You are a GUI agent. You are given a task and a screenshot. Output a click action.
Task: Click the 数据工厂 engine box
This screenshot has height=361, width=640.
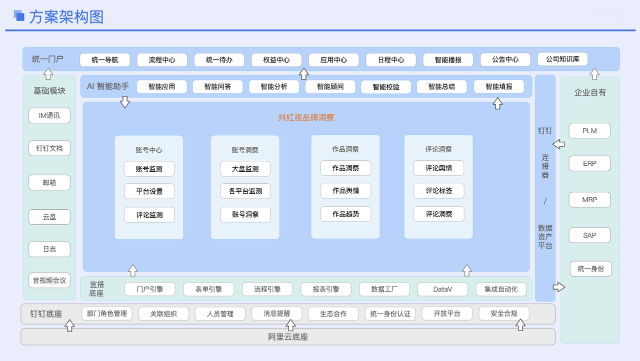pos(384,289)
